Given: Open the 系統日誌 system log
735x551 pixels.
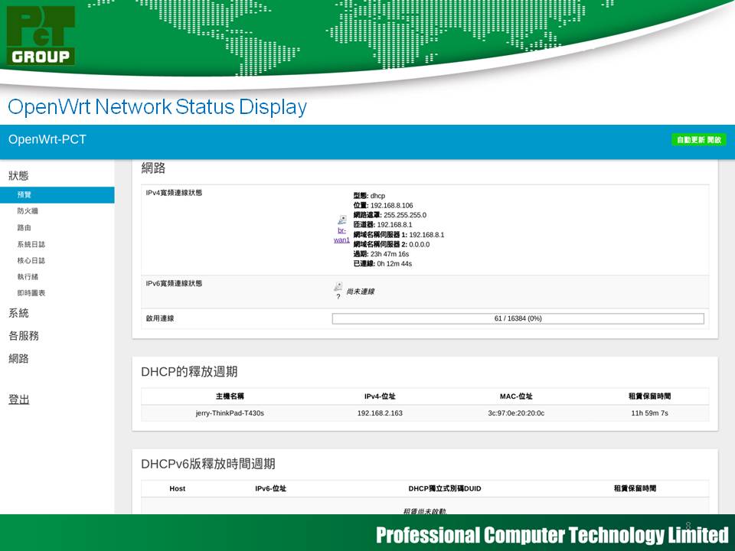Looking at the screenshot, I should click(x=31, y=244).
